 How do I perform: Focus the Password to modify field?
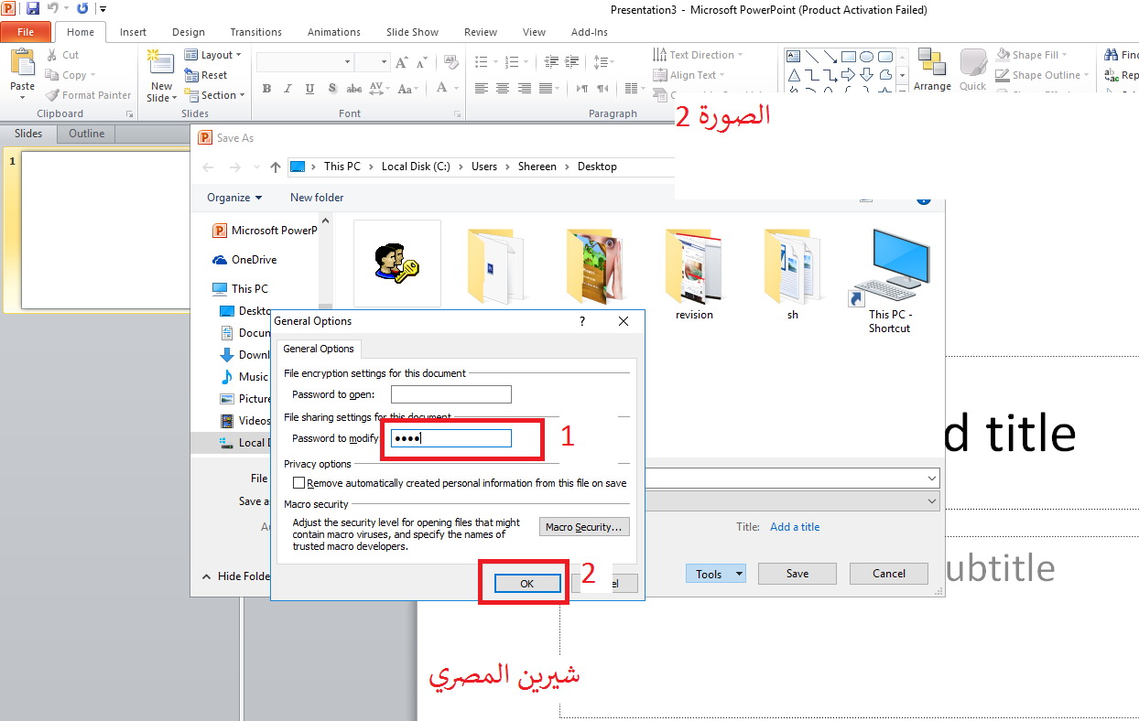450,438
